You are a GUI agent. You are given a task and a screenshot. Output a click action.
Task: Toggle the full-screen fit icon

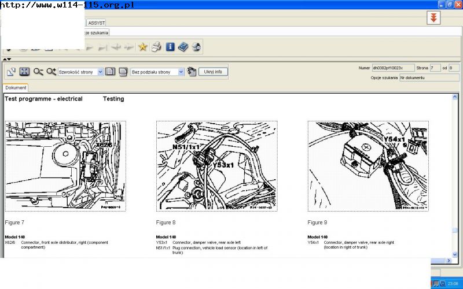24,72
